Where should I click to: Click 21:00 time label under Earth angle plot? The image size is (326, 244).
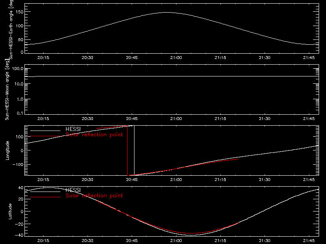pyautogui.click(x=176, y=58)
